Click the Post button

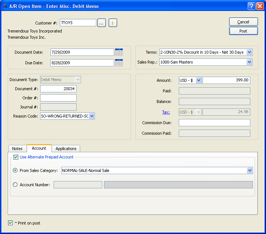coord(243,31)
